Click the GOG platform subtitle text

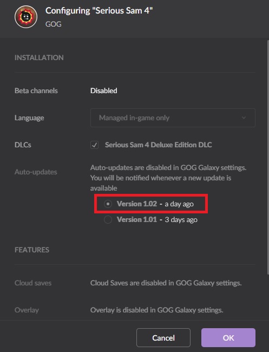(x=54, y=24)
